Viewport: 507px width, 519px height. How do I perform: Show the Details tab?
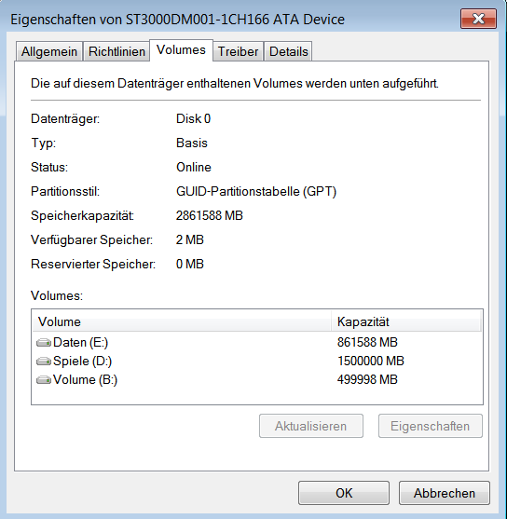(288, 51)
